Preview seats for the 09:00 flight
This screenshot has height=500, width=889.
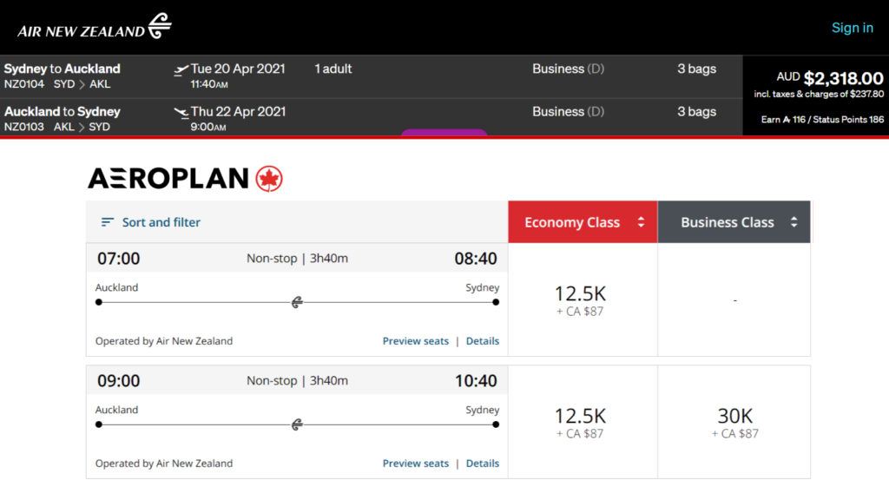pyautogui.click(x=416, y=464)
